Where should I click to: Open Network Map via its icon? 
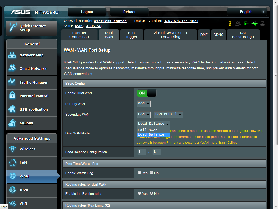coord(12,55)
